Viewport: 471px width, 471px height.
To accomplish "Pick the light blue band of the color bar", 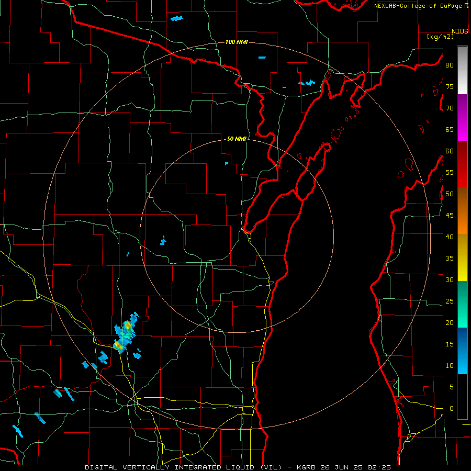I will tap(462, 351).
